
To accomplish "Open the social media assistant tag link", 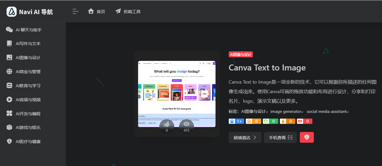I will coord(328,111).
